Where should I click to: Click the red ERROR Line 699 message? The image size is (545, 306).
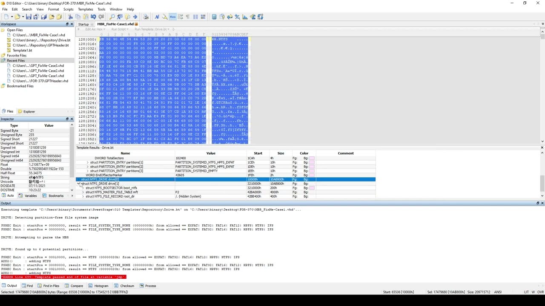coord(63,277)
